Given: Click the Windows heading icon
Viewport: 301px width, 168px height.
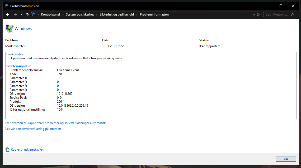Looking at the screenshot, I should pyautogui.click(x=9, y=28).
